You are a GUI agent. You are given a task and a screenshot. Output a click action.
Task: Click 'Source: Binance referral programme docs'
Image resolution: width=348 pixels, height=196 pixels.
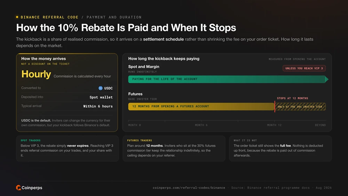coord(270,188)
